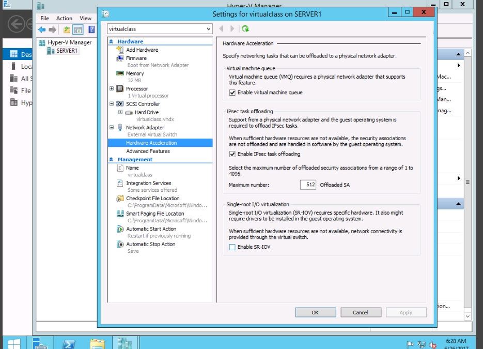The image size is (483, 349).
Task: Click 'Boot from Network Adapter' text
Action: (158, 65)
